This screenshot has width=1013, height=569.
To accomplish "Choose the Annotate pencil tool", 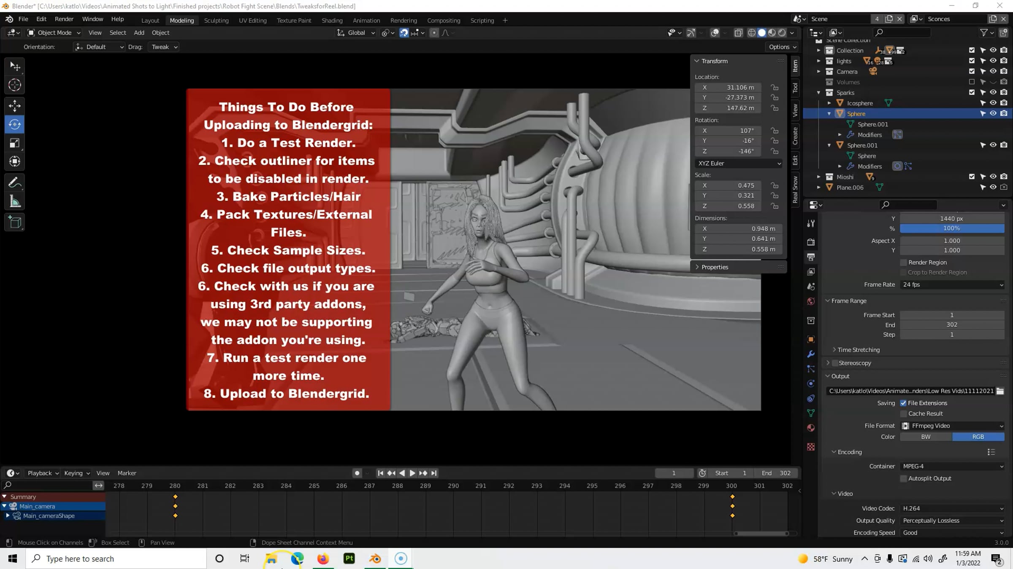I will 15,183.
